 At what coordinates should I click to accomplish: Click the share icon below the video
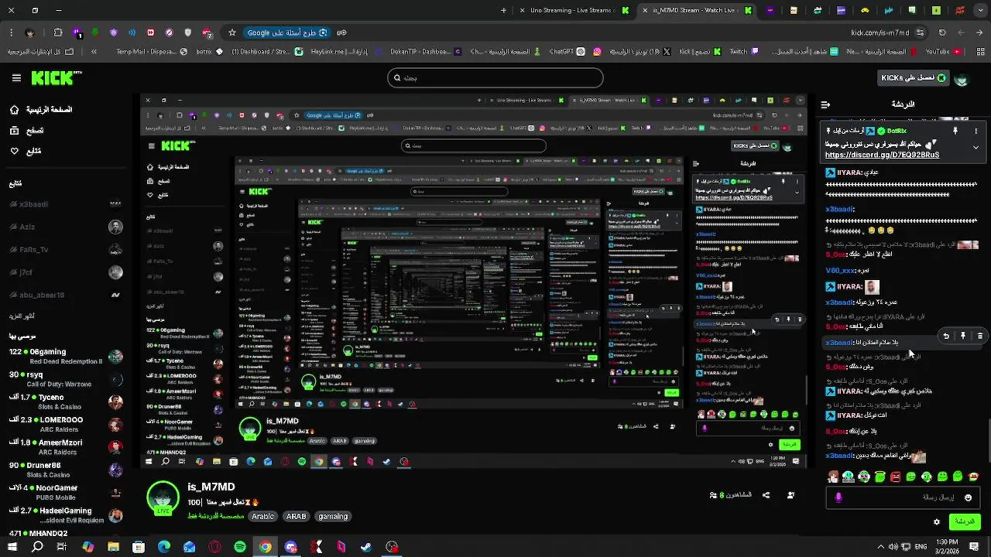[x=766, y=495]
